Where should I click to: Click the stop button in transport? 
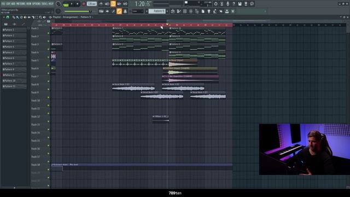click(x=77, y=4)
